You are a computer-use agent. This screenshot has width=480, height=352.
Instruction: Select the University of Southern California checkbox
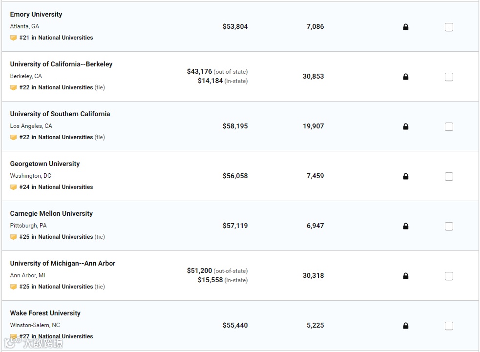point(449,127)
